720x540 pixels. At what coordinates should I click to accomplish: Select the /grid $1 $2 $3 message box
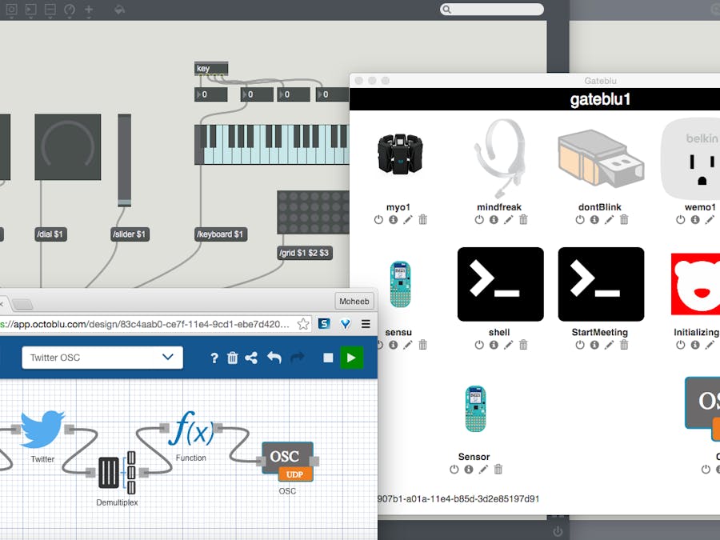(305, 253)
